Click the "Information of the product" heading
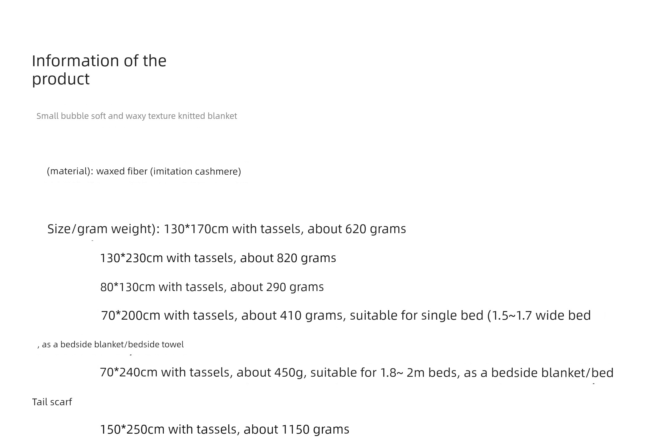Screen dimensions: 659x441 [99, 70]
